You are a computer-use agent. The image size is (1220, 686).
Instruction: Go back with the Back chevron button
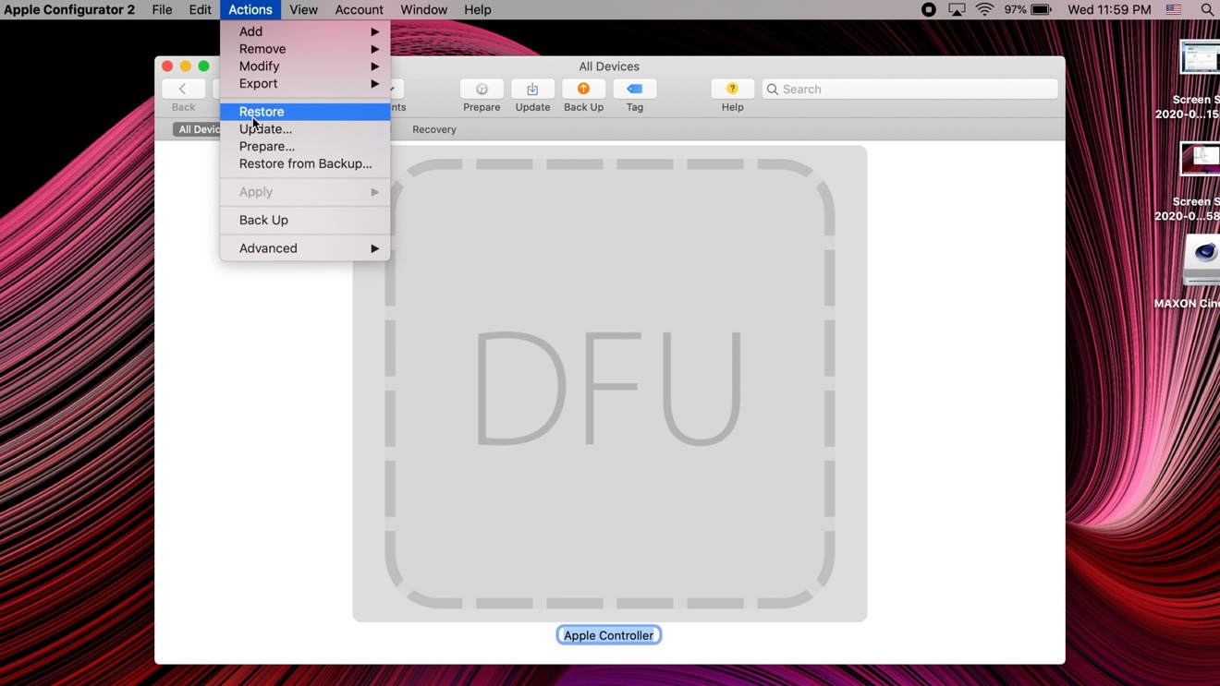pos(183,89)
